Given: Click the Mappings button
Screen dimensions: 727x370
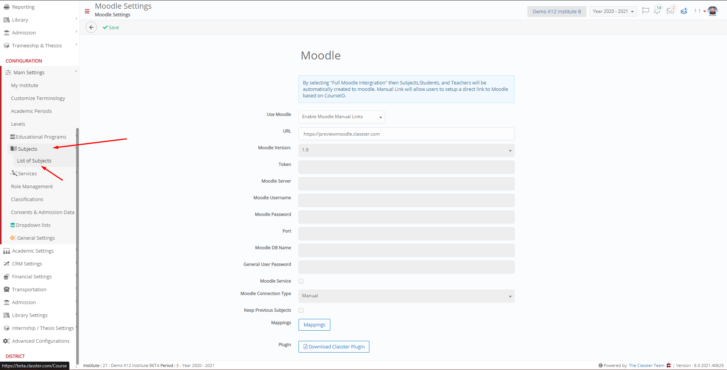Looking at the screenshot, I should [x=314, y=325].
